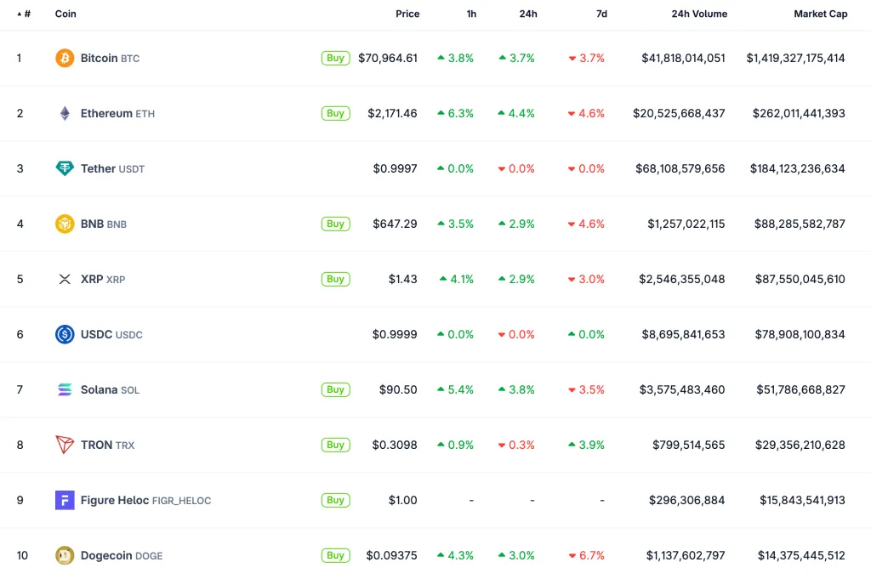871x579 pixels.
Task: Sort by the 24h Volume column header
Action: pos(698,14)
